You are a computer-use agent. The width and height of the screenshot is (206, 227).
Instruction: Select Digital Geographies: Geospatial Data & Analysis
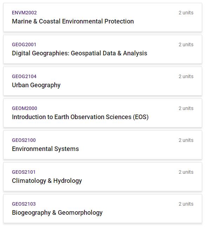click(80, 53)
